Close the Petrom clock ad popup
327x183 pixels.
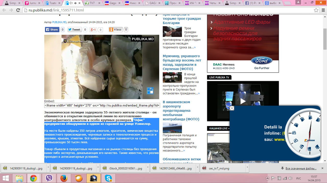(232, 108)
